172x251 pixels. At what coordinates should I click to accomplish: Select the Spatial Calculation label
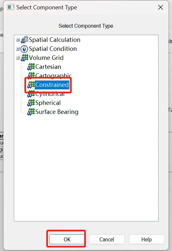click(x=55, y=40)
